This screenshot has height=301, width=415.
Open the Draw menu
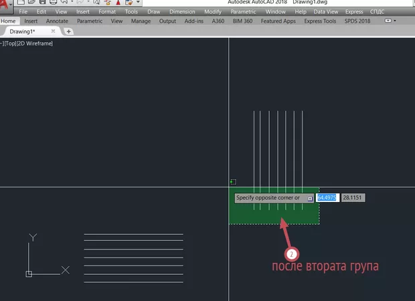click(154, 11)
